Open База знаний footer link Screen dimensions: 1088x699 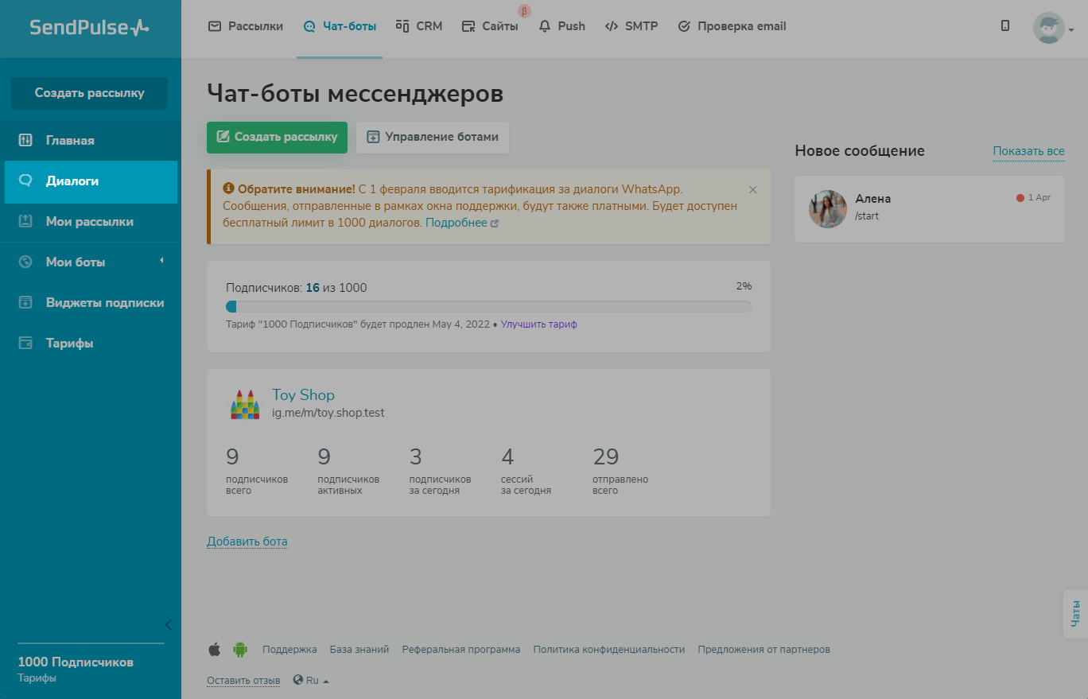[x=359, y=650]
